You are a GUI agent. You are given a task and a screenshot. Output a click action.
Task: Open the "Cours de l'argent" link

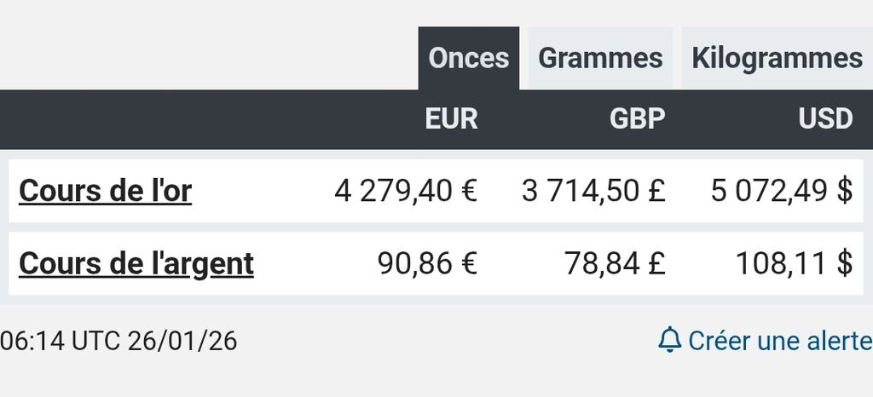136,264
